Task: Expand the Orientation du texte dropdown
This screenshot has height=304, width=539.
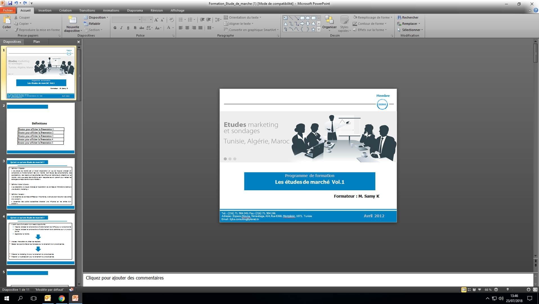Action: tap(242, 17)
